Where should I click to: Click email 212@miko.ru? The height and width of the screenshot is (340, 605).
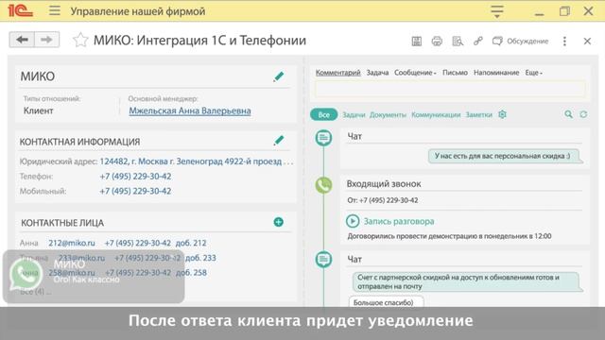72,243
